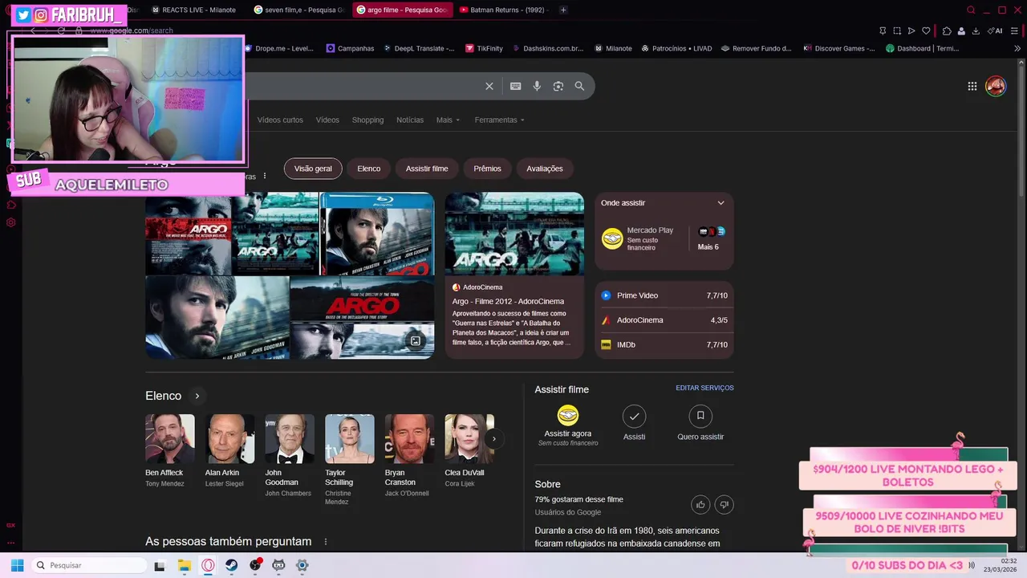Open the more options dots near title
1027x578 pixels.
pyautogui.click(x=264, y=176)
